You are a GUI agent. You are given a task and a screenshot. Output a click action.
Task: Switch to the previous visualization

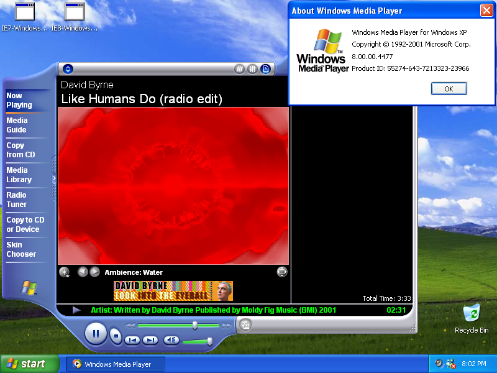[83, 272]
